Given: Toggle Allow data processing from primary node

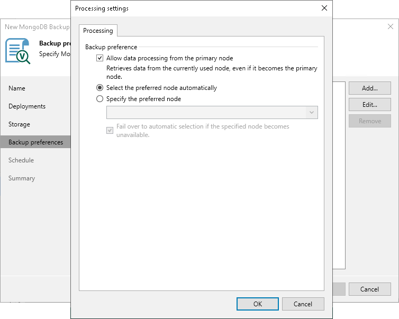Looking at the screenshot, I should point(99,58).
